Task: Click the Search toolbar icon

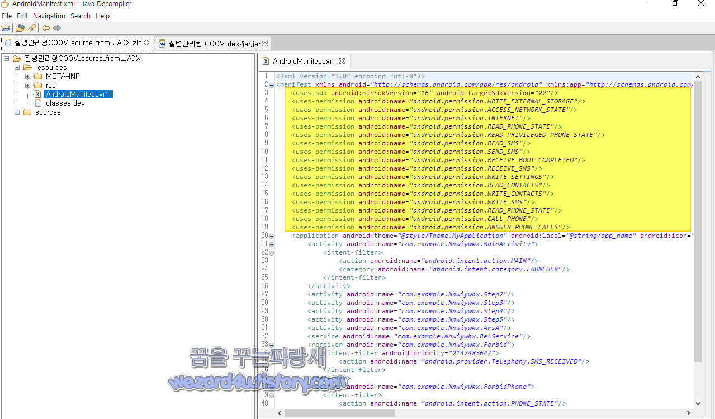Action: [31, 28]
